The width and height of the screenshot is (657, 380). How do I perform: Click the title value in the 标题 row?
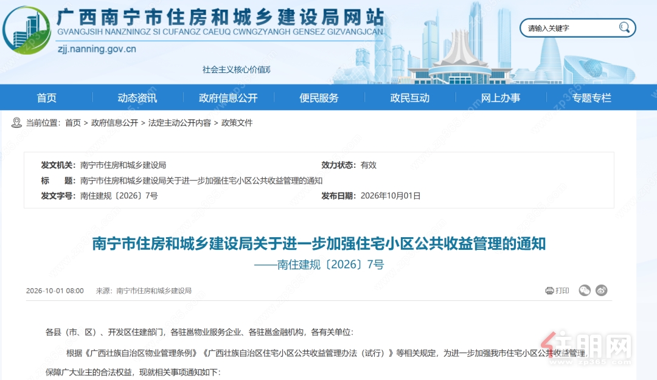click(x=201, y=181)
